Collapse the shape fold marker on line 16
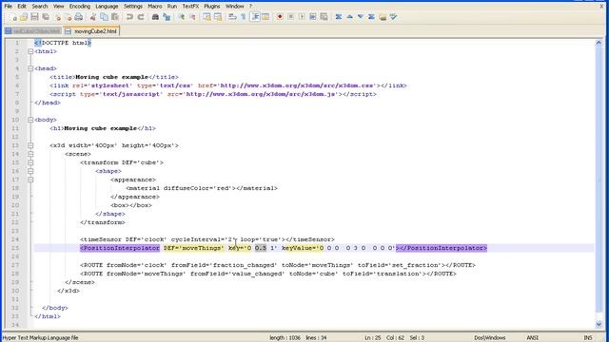This screenshot has width=609, height=342. (30, 171)
